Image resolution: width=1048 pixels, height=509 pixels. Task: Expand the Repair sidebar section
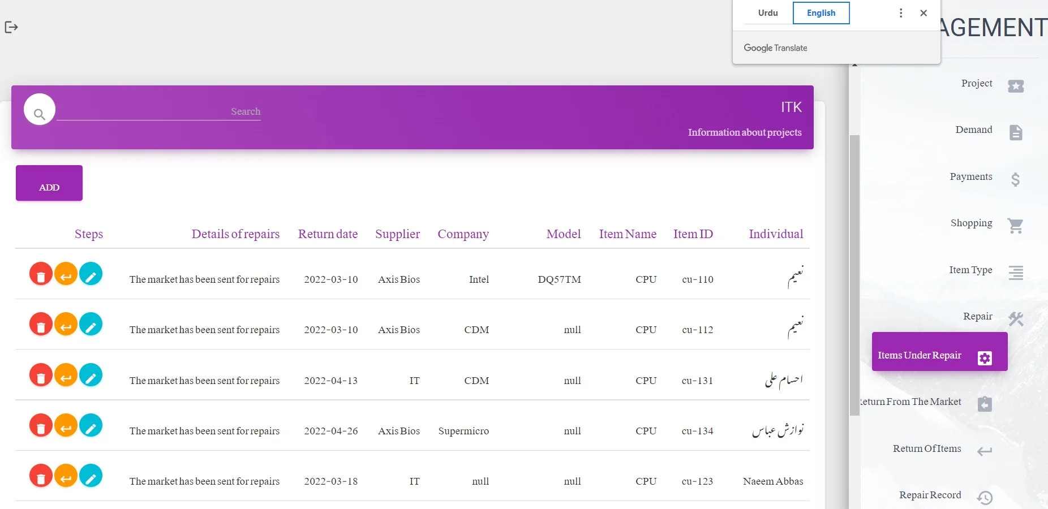click(x=977, y=317)
